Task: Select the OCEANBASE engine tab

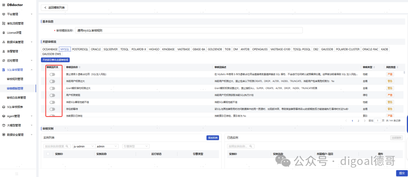Action: (x=50, y=49)
